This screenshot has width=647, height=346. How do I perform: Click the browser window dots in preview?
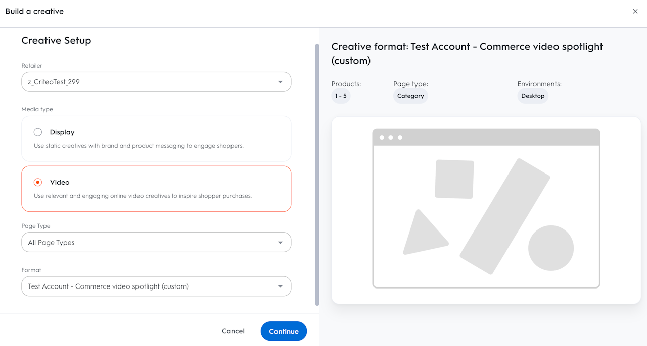[391, 138]
